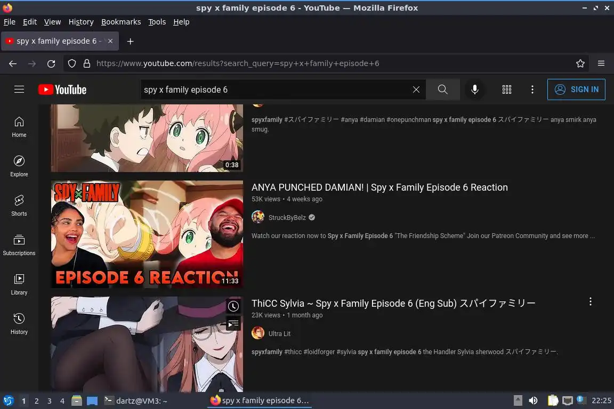Viewport: 614px width, 409px height.
Task: Open the View menu
Action: tap(52, 22)
